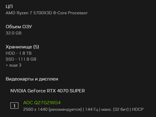
Task: Select NVIDIA GeForce RTX 4070 SUPER entry
Action: pyautogui.click(x=48, y=91)
